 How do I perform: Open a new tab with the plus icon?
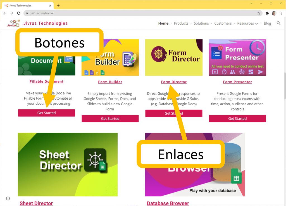pos(58,6)
